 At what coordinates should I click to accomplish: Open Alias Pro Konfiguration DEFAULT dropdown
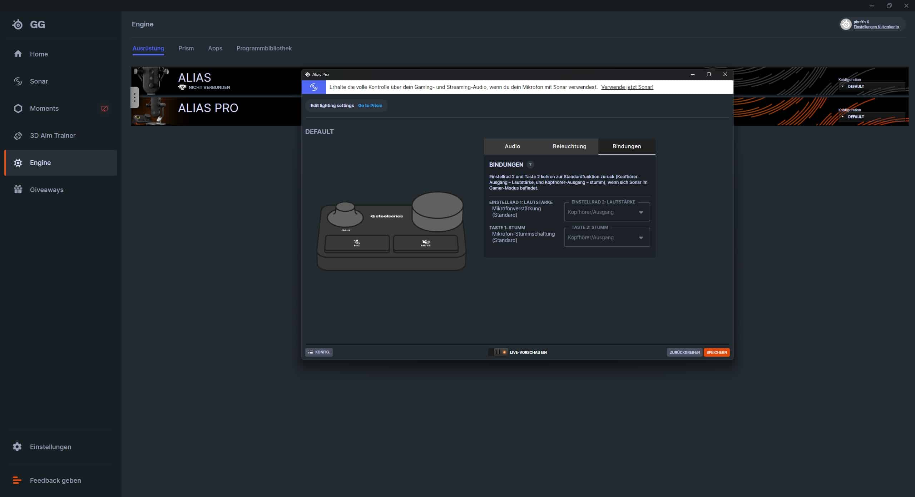871,117
